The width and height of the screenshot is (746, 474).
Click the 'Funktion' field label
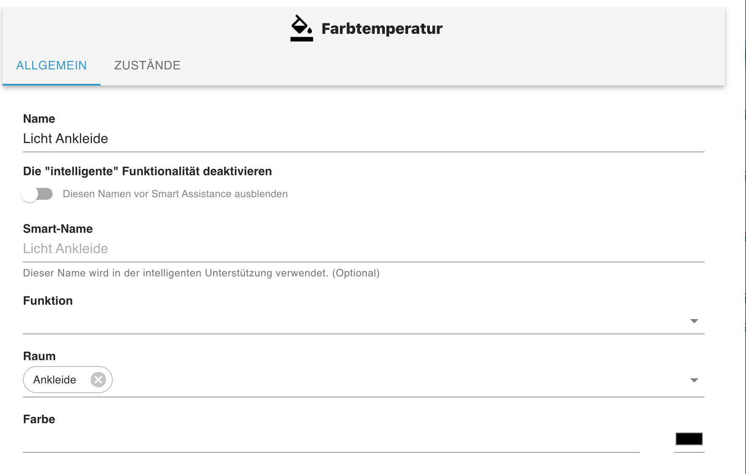(x=48, y=301)
